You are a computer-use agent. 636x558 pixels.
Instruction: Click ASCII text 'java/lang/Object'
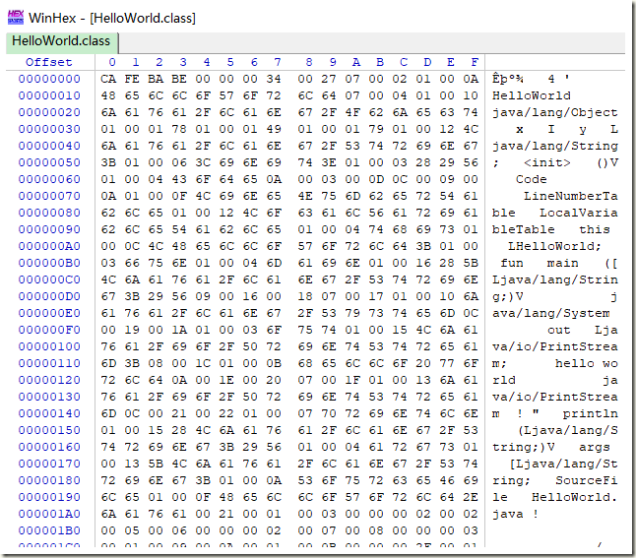click(x=555, y=112)
